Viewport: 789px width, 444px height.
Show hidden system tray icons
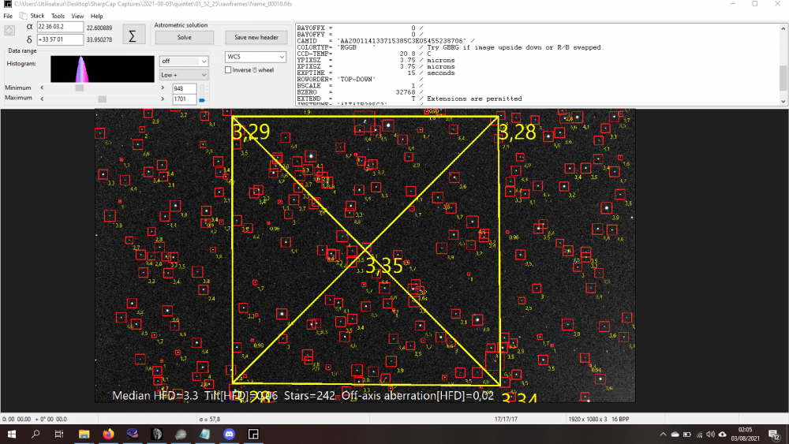tap(664, 435)
